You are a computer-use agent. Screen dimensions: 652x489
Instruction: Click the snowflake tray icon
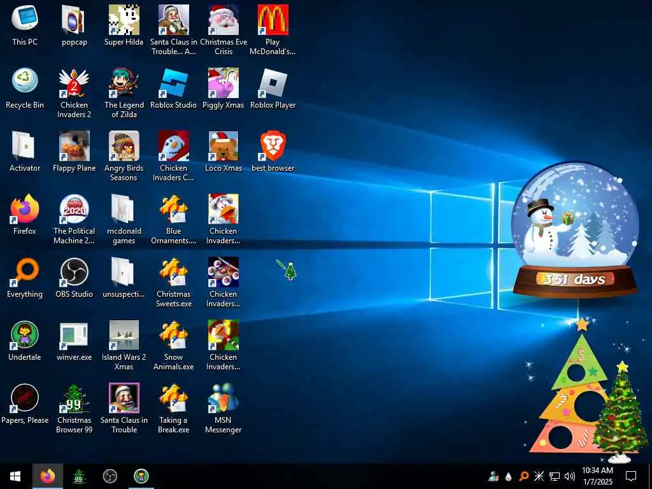[x=539, y=476]
